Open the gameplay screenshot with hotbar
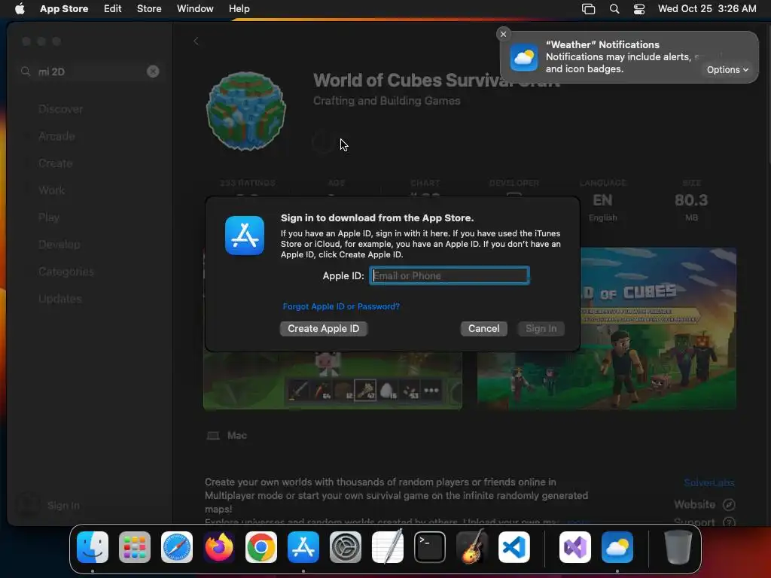This screenshot has width=771, height=578. click(x=332, y=381)
